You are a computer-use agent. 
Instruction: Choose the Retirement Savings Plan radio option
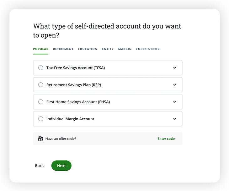41,85
